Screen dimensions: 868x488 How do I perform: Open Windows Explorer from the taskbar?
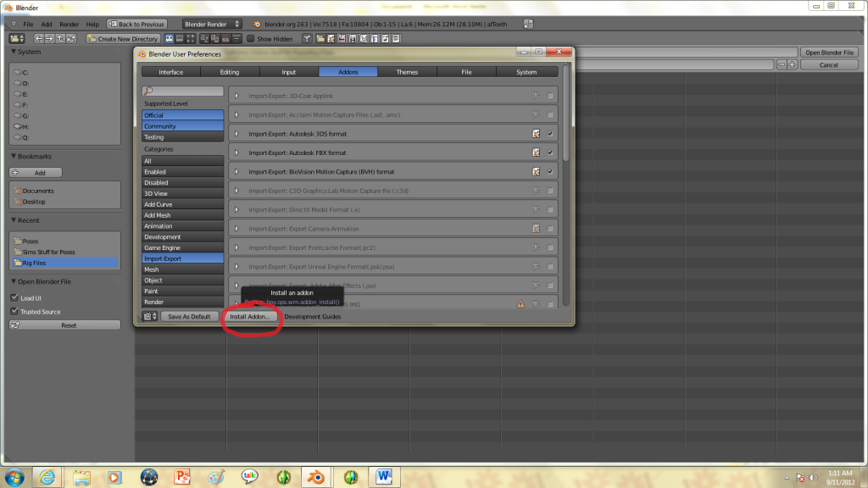tap(81, 477)
